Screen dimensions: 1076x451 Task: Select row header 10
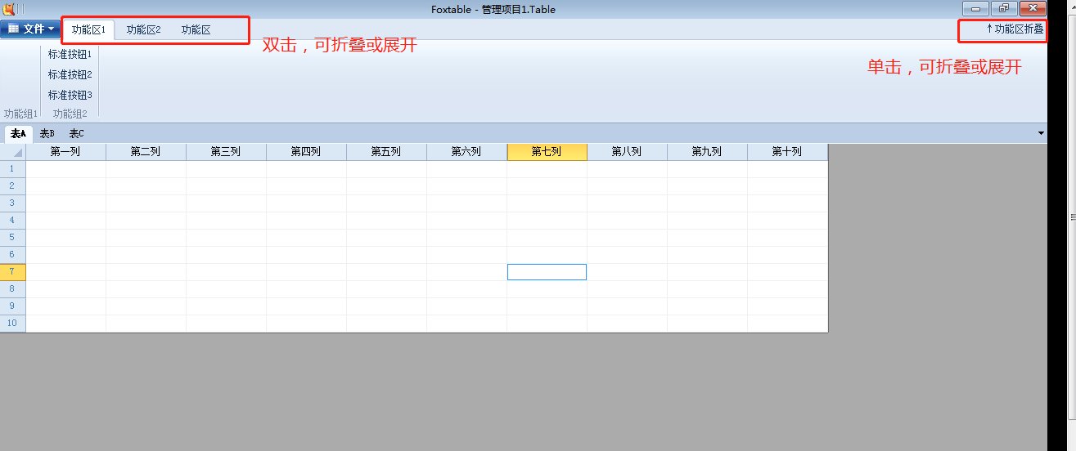13,324
